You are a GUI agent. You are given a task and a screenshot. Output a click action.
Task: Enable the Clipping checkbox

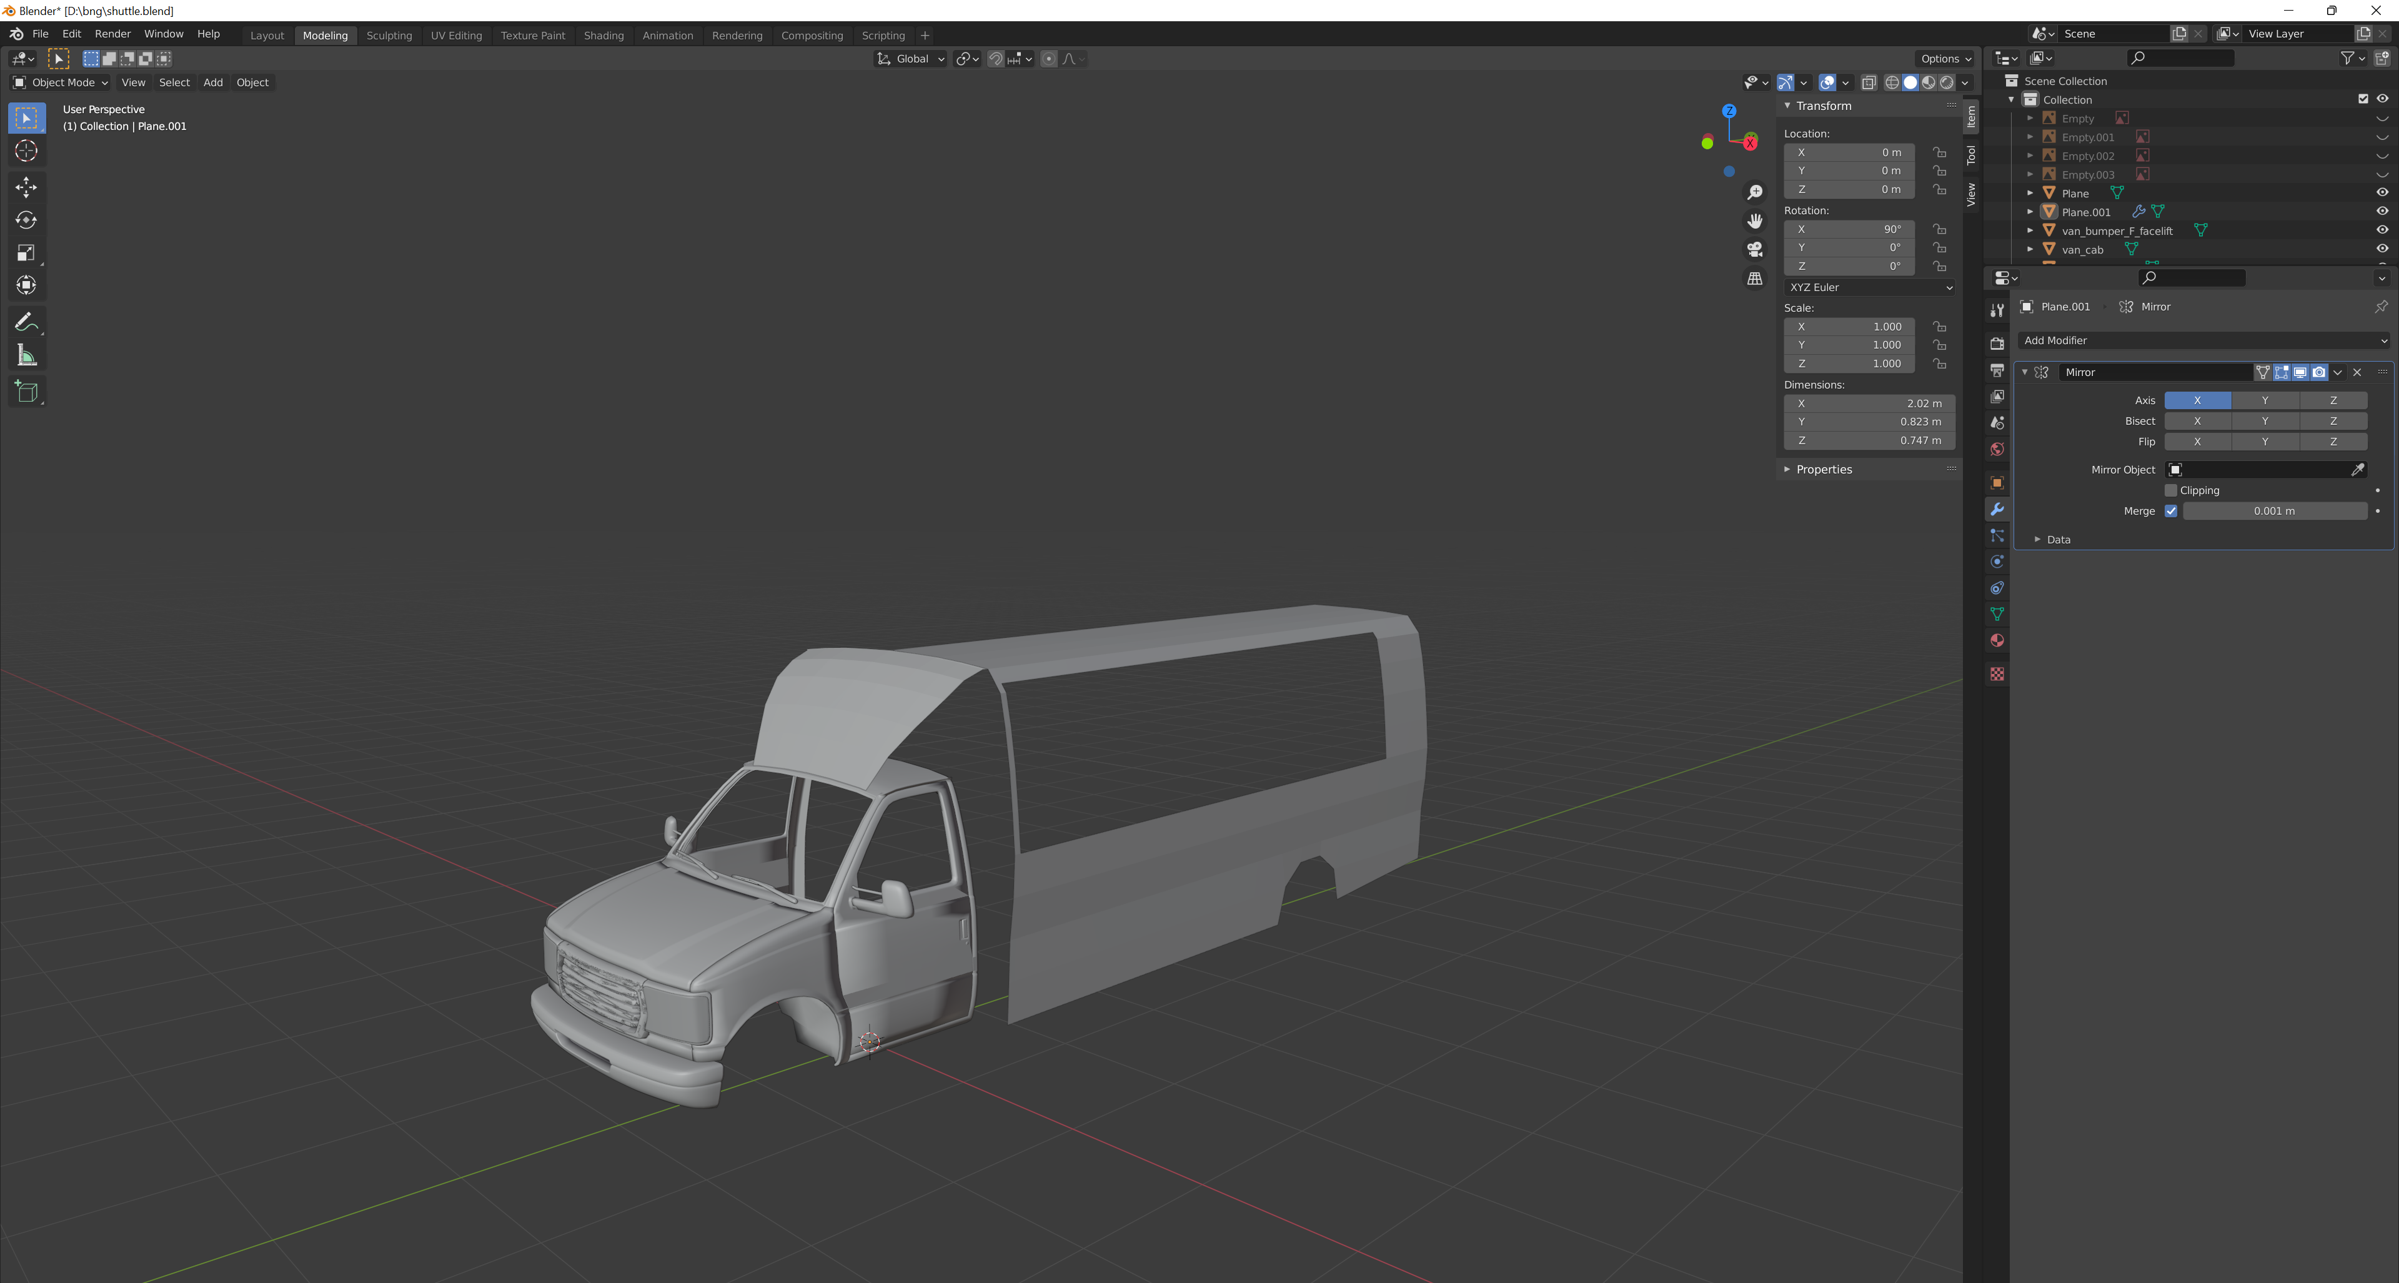coord(2171,491)
